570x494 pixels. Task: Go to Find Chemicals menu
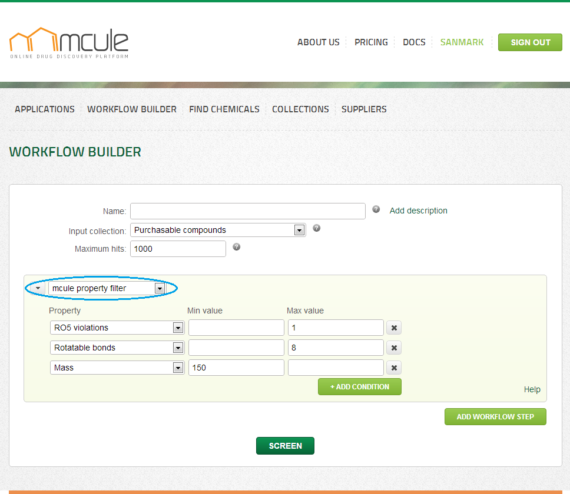click(224, 109)
